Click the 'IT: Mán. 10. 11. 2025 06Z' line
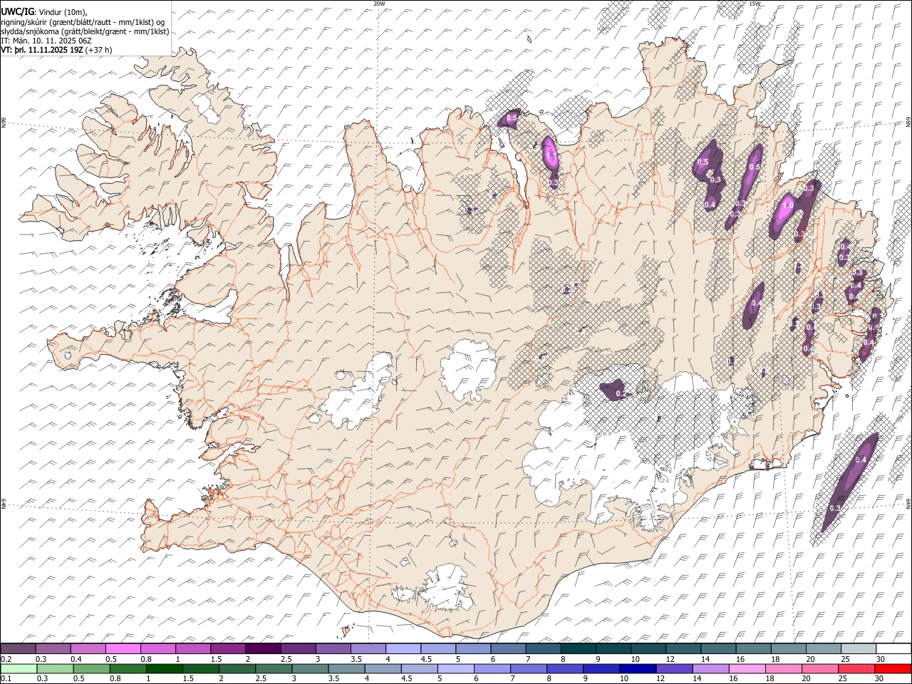This screenshot has width=912, height=684. click(x=46, y=41)
